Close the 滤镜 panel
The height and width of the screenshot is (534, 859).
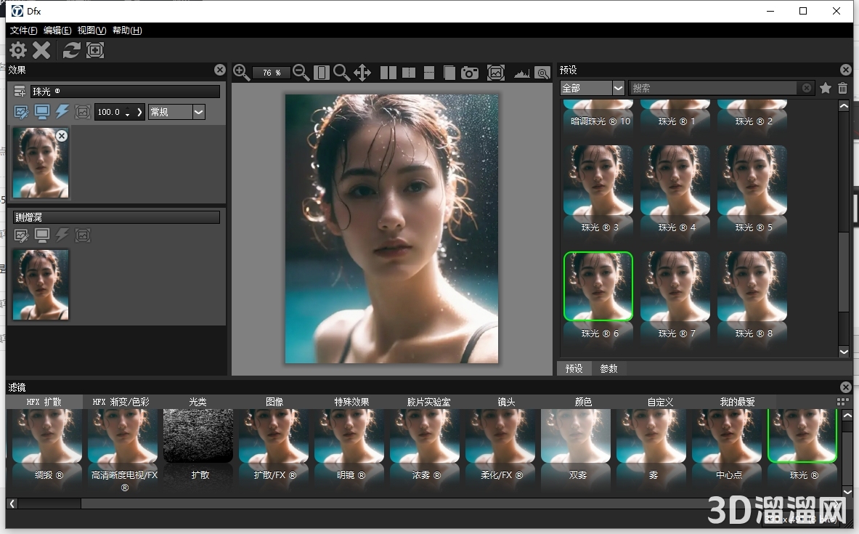(846, 387)
